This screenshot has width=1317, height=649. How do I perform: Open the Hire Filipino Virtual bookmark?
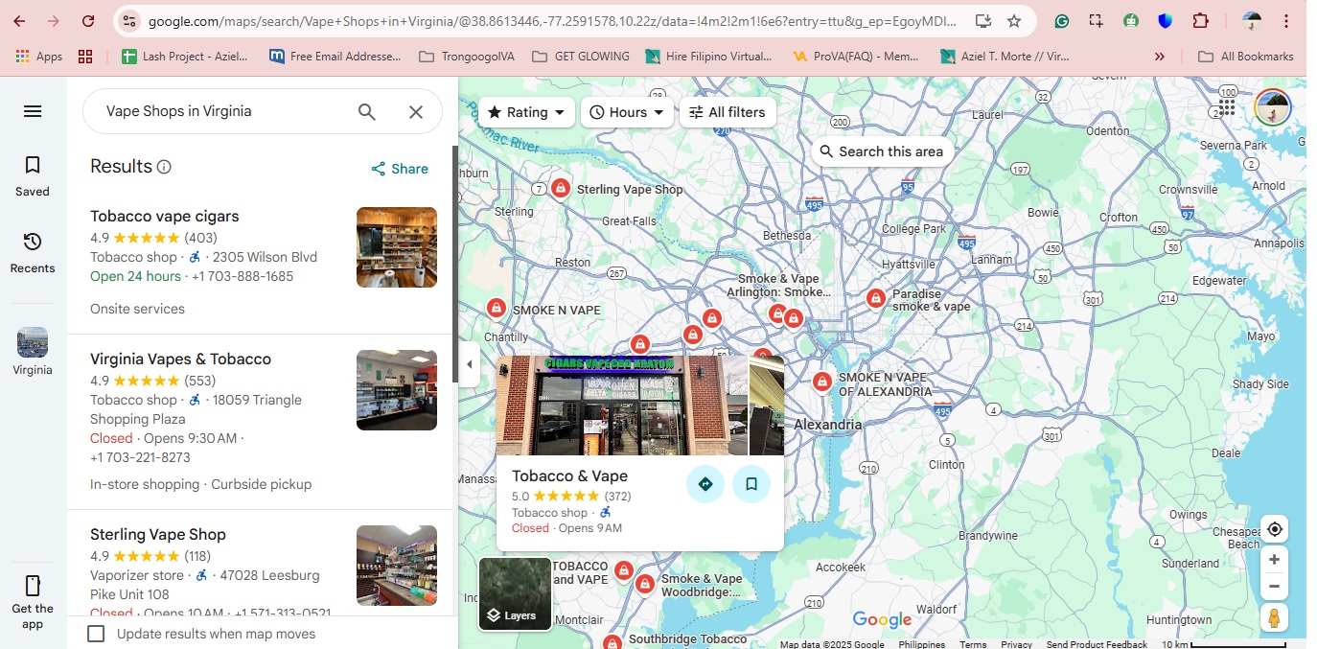[x=709, y=57]
